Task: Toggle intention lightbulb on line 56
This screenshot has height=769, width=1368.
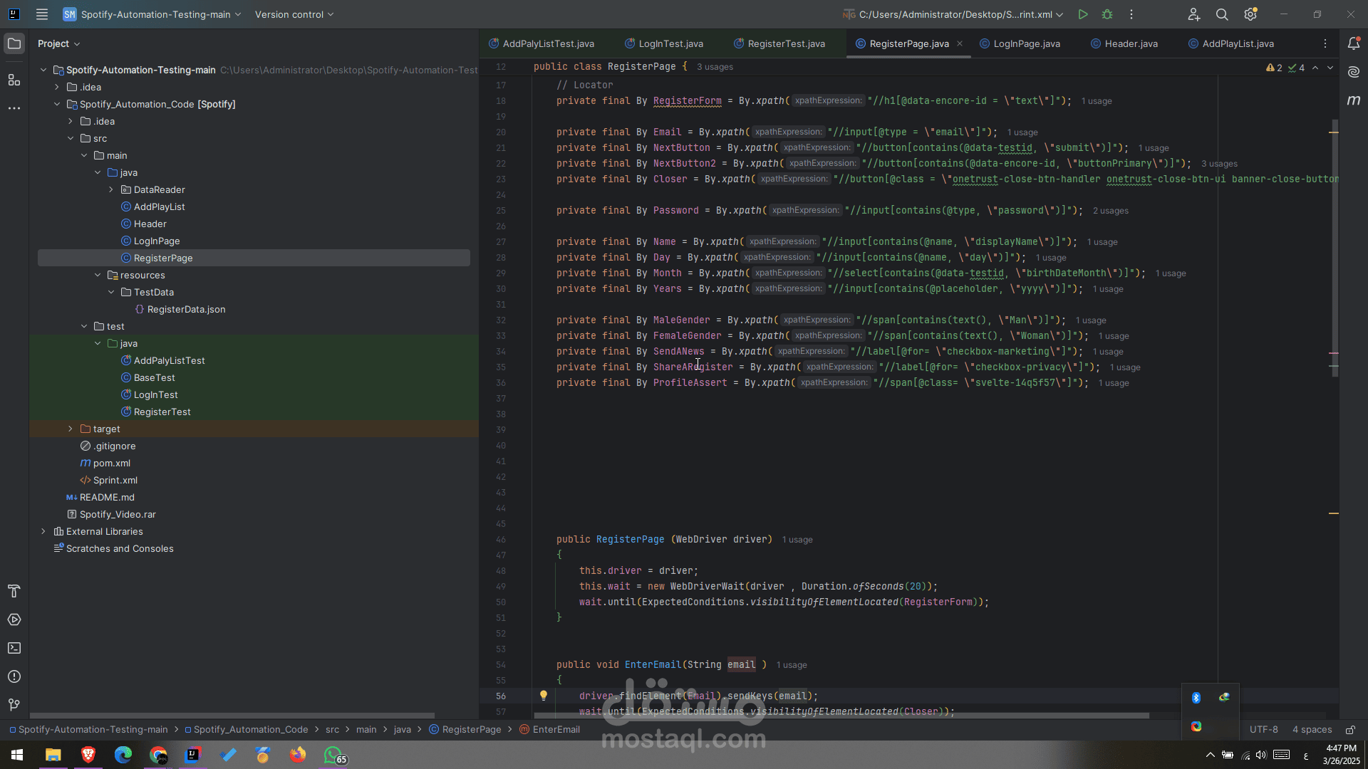Action: tap(544, 696)
